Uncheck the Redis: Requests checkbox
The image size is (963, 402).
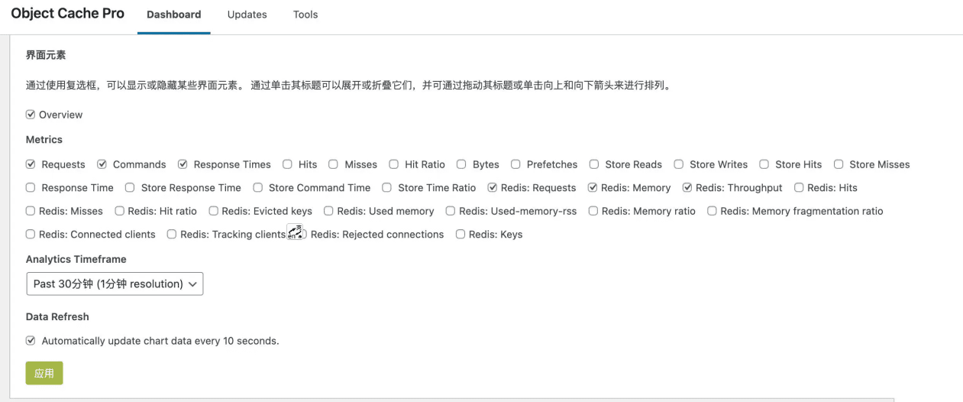pos(493,187)
